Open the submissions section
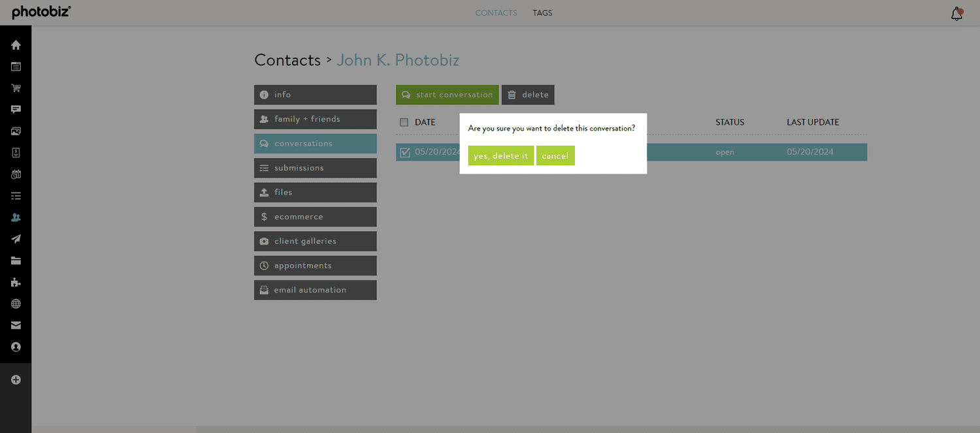 click(316, 168)
